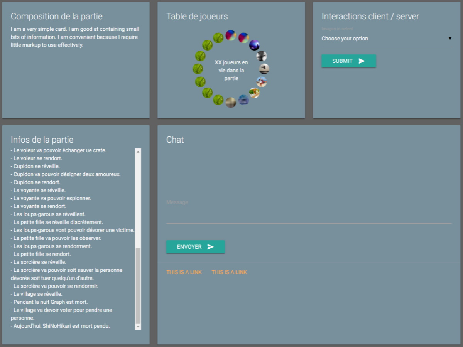Viewport: 463px width, 347px height.
Task: Click the dropdown arrow in Interactions card
Action: pyautogui.click(x=450, y=39)
